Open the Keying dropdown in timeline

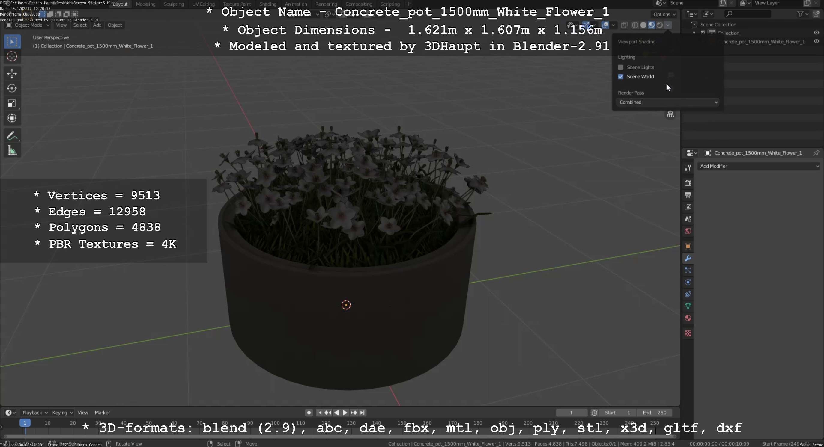pos(62,413)
